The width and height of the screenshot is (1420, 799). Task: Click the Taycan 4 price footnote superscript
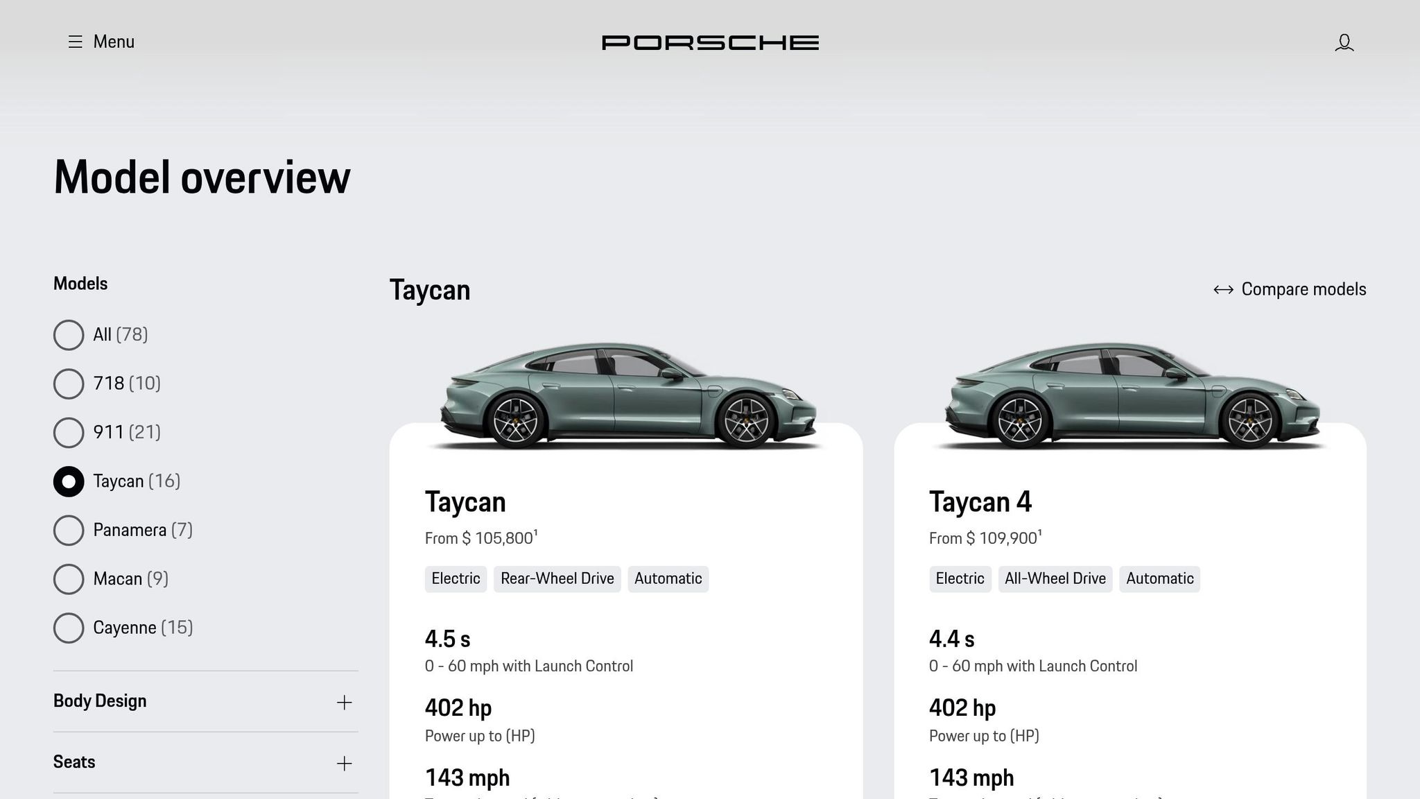(x=1040, y=531)
